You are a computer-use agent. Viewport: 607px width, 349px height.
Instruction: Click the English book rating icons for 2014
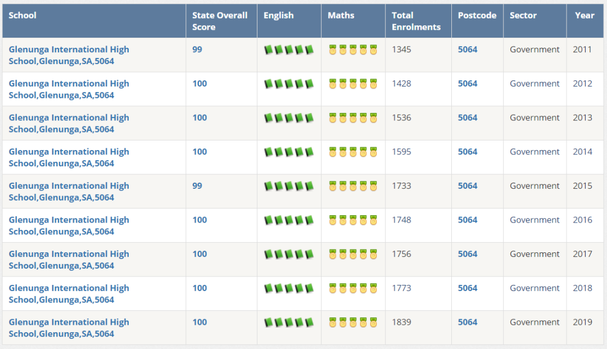[289, 152]
